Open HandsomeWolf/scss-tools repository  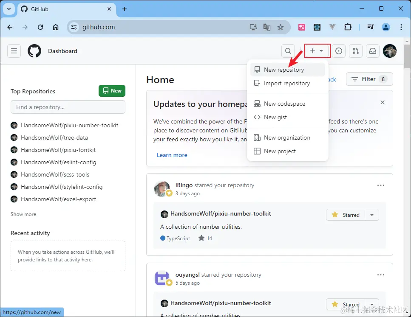point(55,174)
